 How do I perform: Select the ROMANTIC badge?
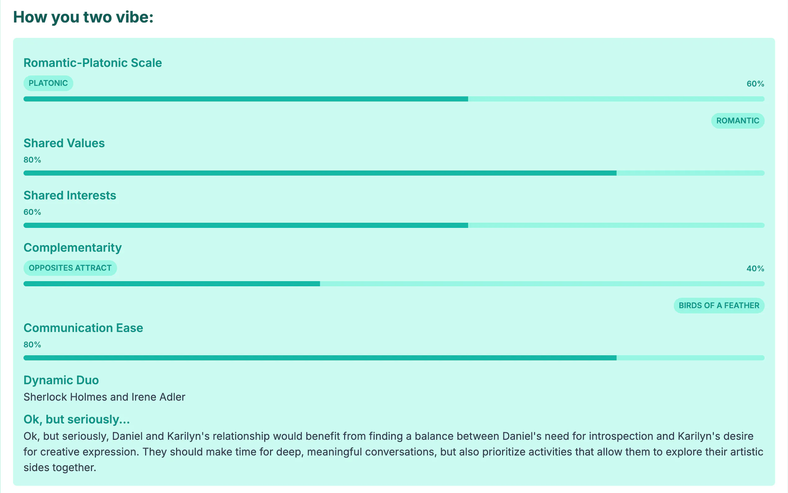737,121
